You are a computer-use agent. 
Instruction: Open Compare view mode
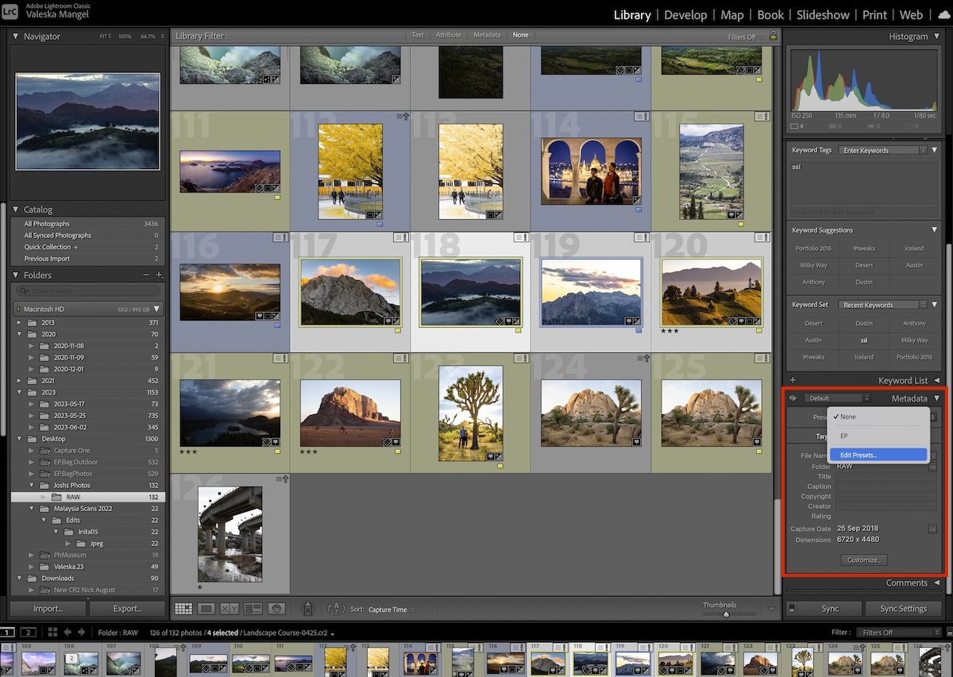pyautogui.click(x=230, y=609)
